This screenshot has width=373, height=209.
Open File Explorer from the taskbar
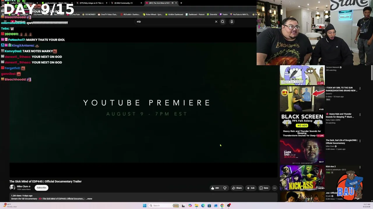point(196,206)
